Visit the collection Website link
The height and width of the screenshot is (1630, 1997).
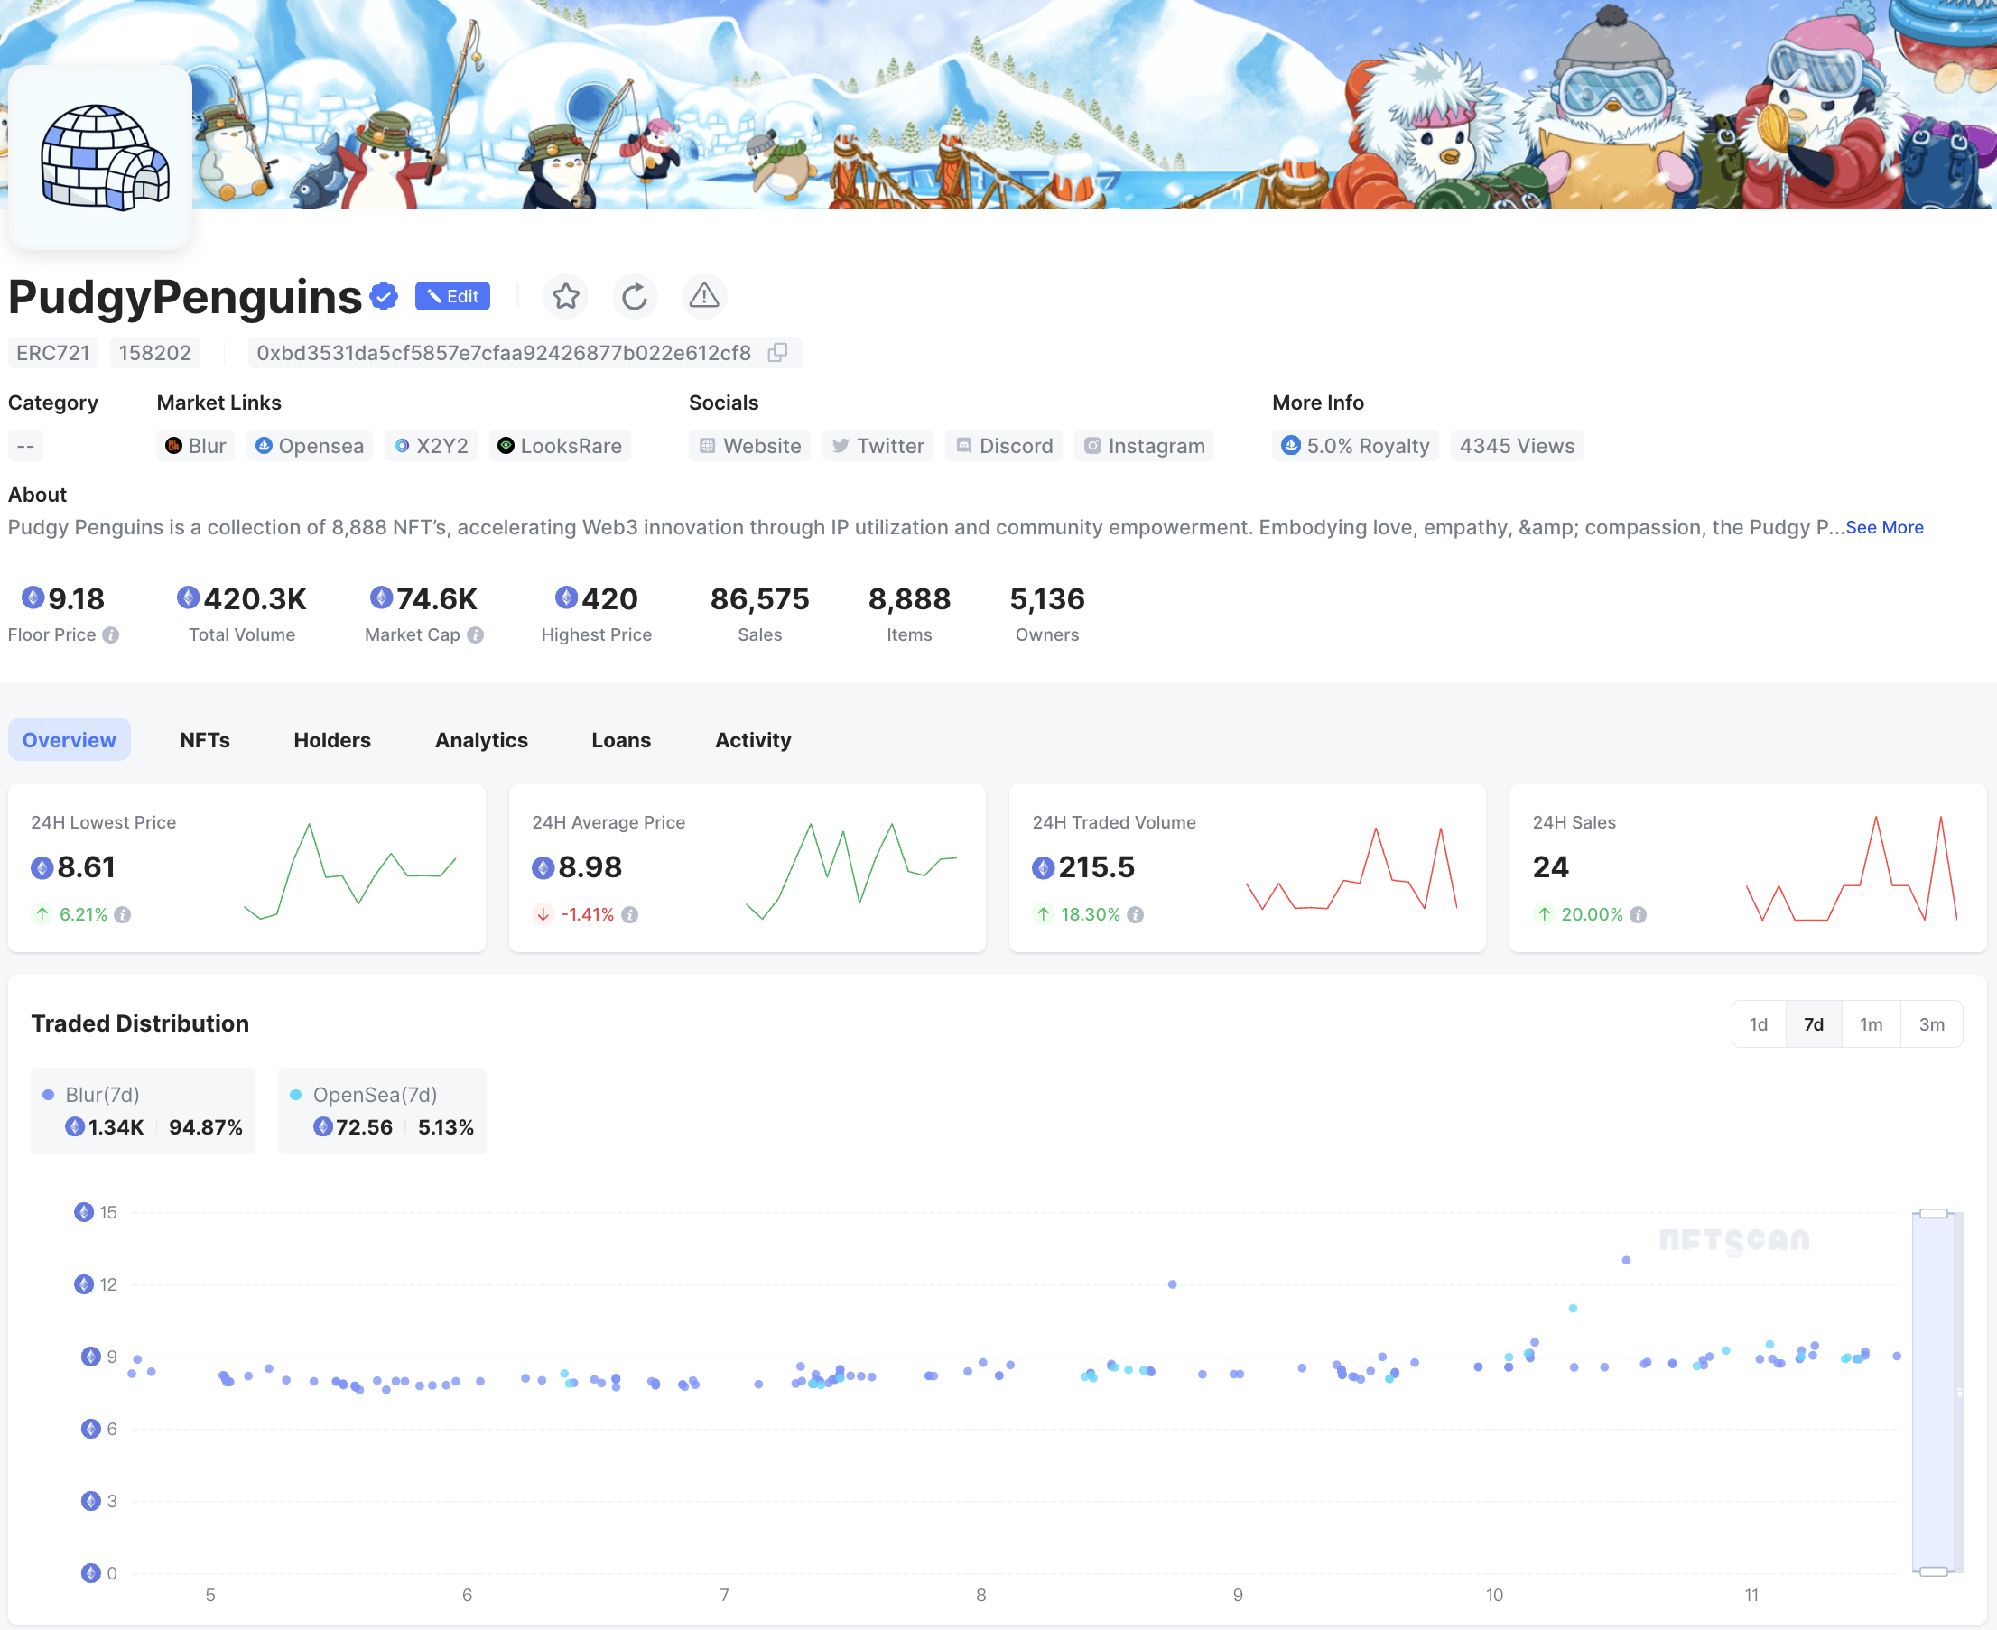(749, 446)
